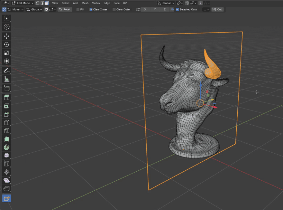The width and height of the screenshot is (283, 210).
Task: Activate the Poly Build tool
Action: (6, 139)
